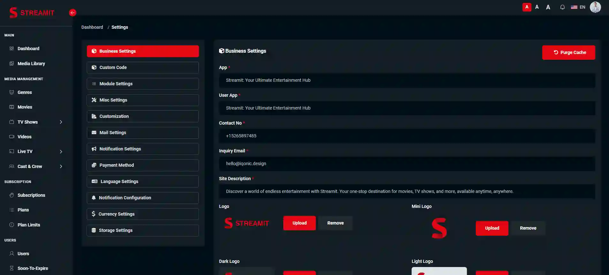Expand Cast & Crew submenu chevron
Viewport: 609px width, 275px height.
tap(61, 166)
